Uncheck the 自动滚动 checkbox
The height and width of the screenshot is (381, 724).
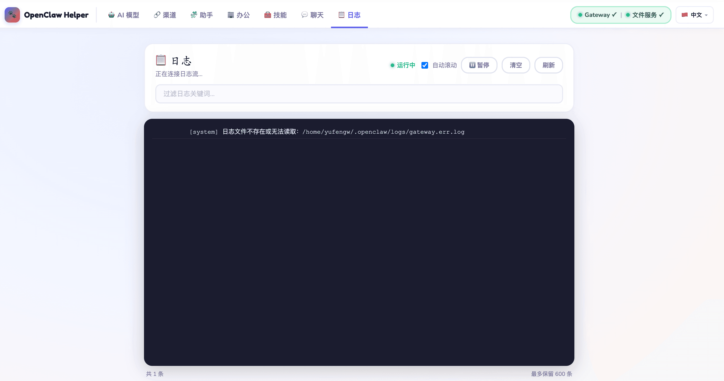click(425, 65)
